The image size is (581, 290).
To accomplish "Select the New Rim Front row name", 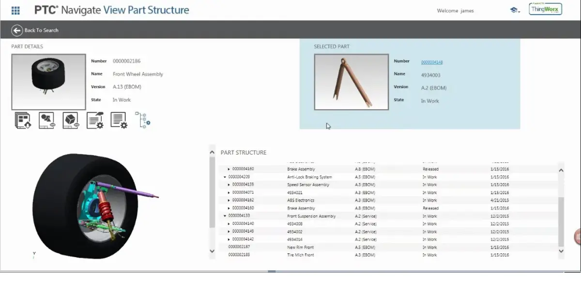I will click(300, 247).
